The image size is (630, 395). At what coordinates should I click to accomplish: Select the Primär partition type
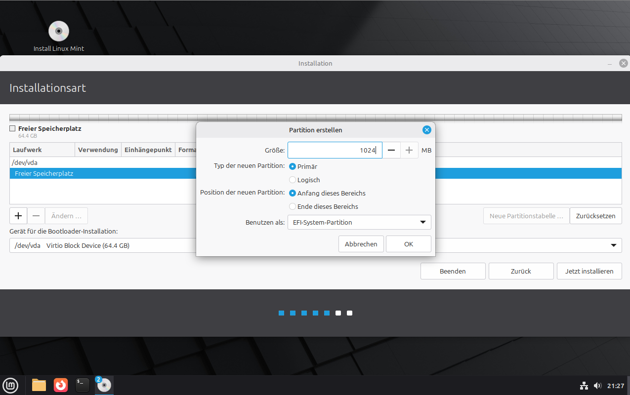point(293,167)
